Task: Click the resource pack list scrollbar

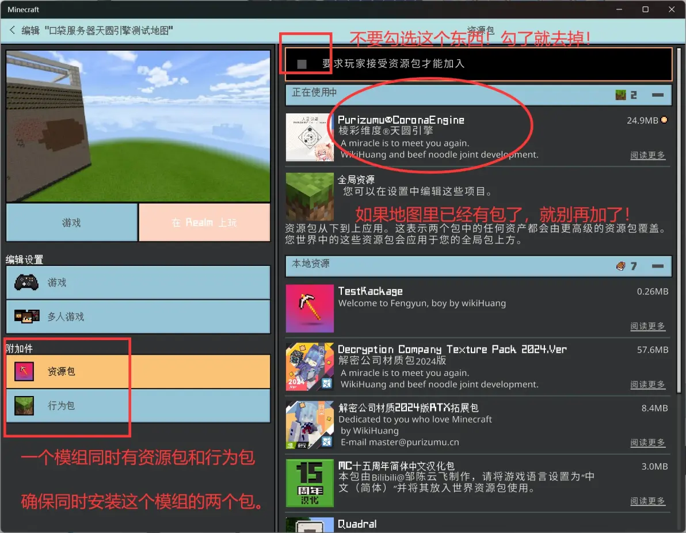Action: 679,221
